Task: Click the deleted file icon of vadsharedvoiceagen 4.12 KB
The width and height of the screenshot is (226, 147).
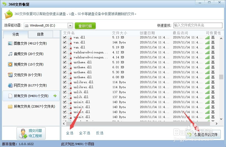Action: [70, 53]
